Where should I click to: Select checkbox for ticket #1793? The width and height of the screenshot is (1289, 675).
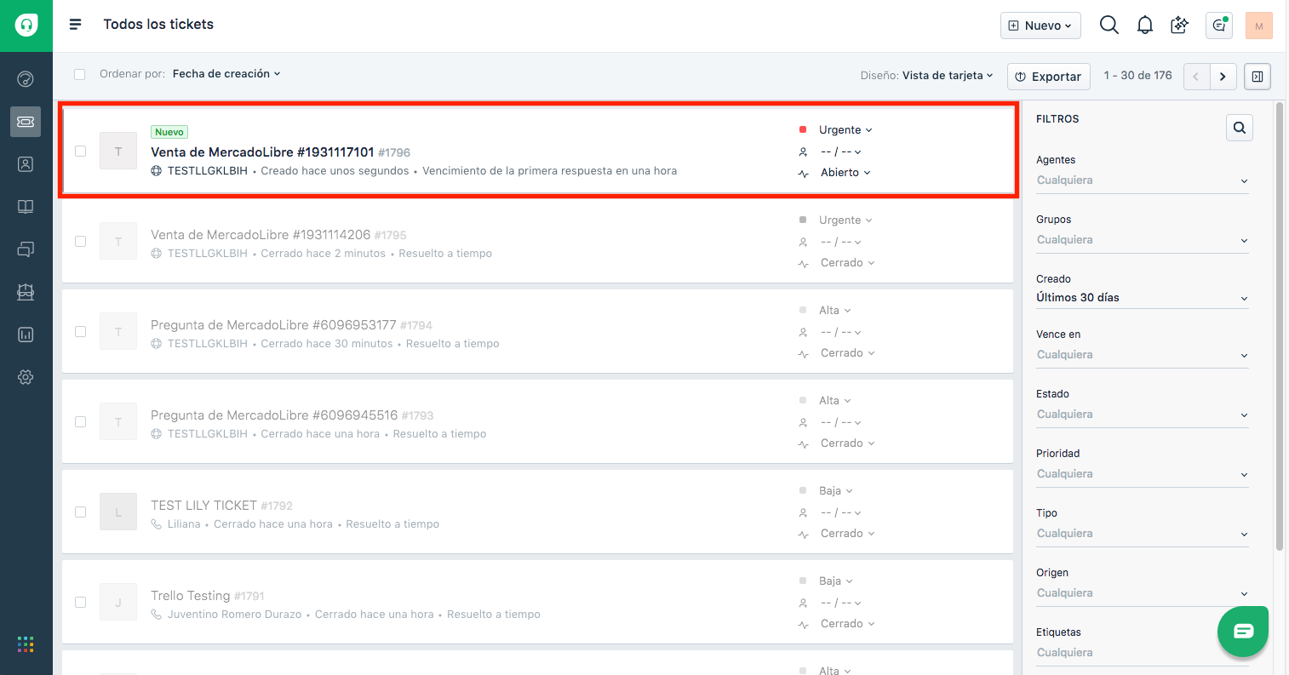(x=80, y=422)
